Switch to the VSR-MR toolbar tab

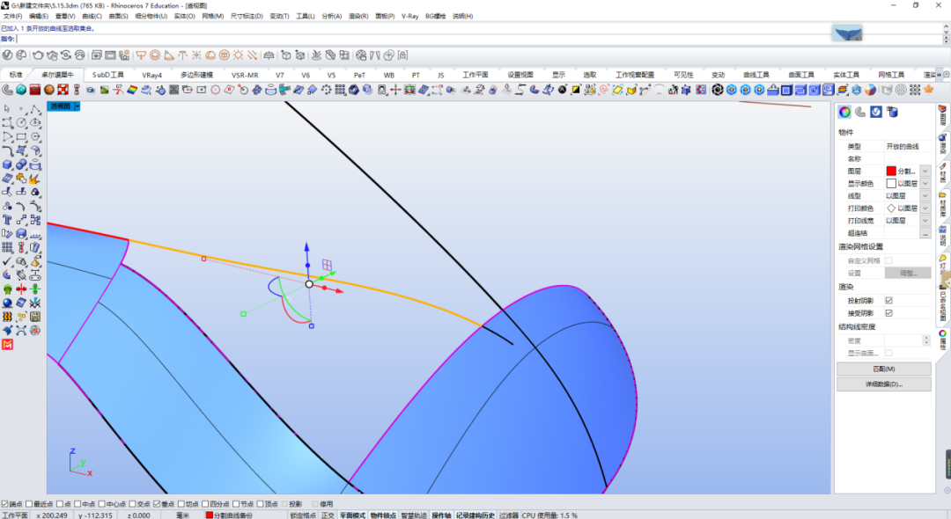(245, 75)
